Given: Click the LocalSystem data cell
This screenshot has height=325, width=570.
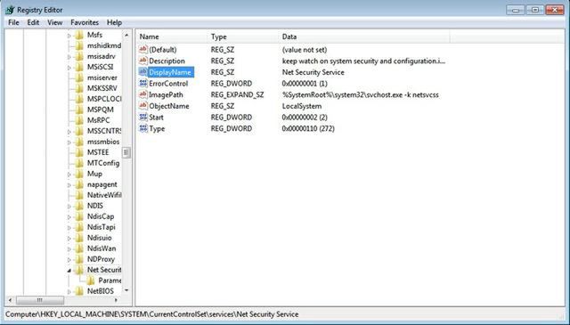Looking at the screenshot, I should tap(302, 106).
